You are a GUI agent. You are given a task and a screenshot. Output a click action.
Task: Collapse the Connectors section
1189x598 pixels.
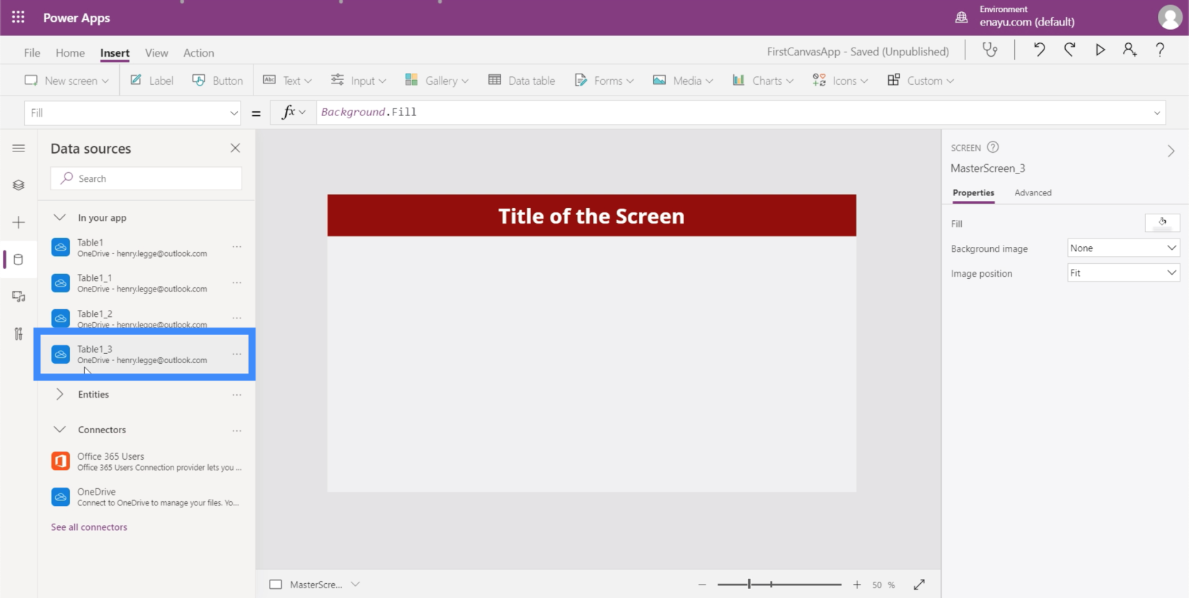(60, 429)
